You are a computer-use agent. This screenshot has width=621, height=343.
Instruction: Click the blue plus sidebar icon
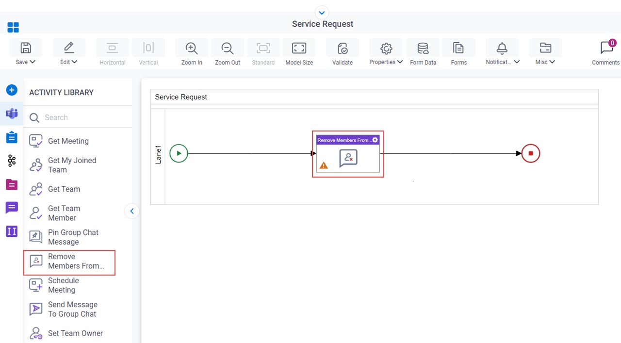click(x=12, y=90)
